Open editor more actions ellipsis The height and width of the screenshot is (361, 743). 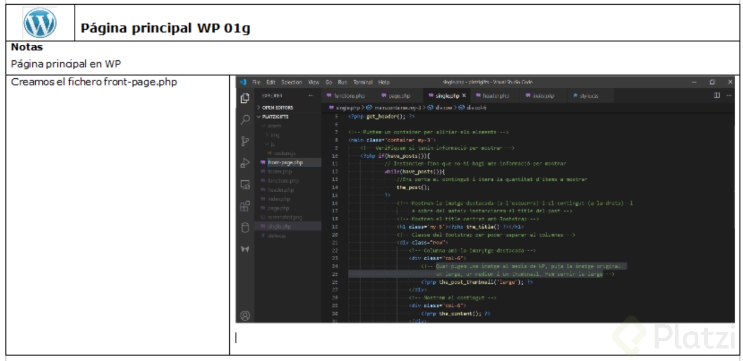728,95
